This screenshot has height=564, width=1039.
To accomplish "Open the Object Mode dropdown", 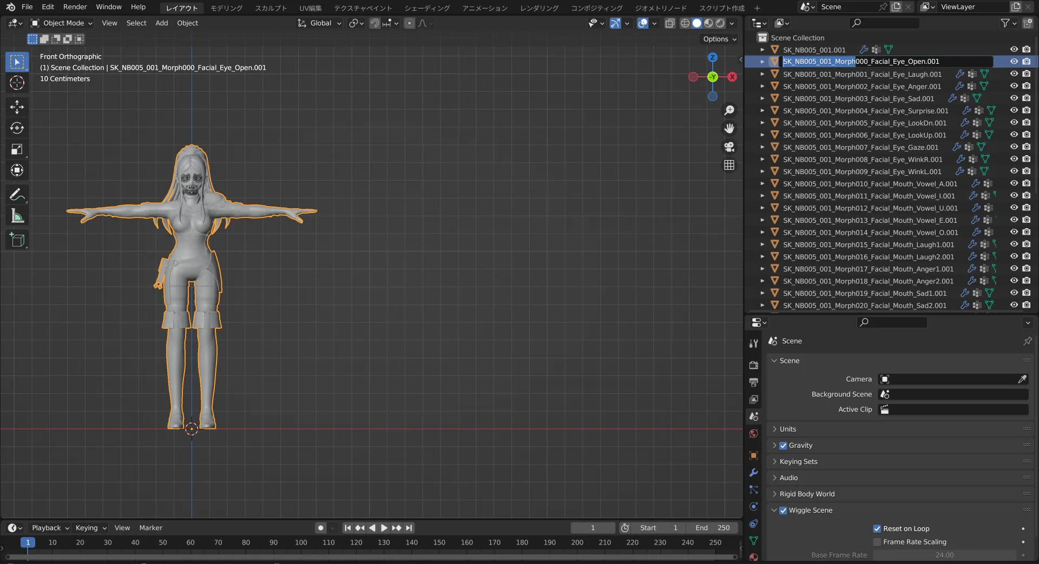I will 62,23.
